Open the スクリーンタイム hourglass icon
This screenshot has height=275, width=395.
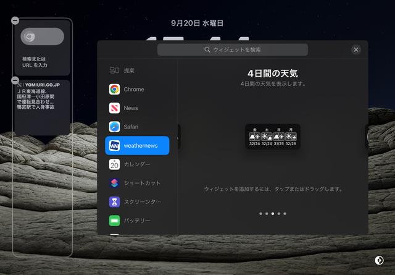pyautogui.click(x=114, y=202)
